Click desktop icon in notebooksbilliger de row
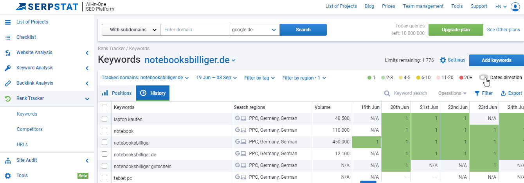Screen dimensions: 524x183 click(x=243, y=153)
